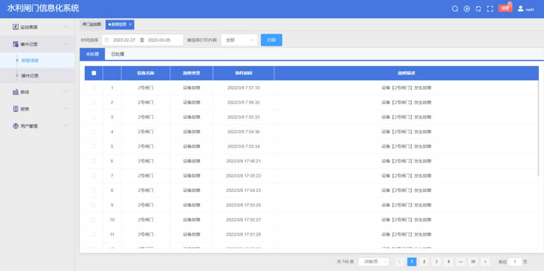This screenshot has height=271, width=544.
Task: Click timestamp 2022/3/8 17:06:21
Action: tap(244, 161)
